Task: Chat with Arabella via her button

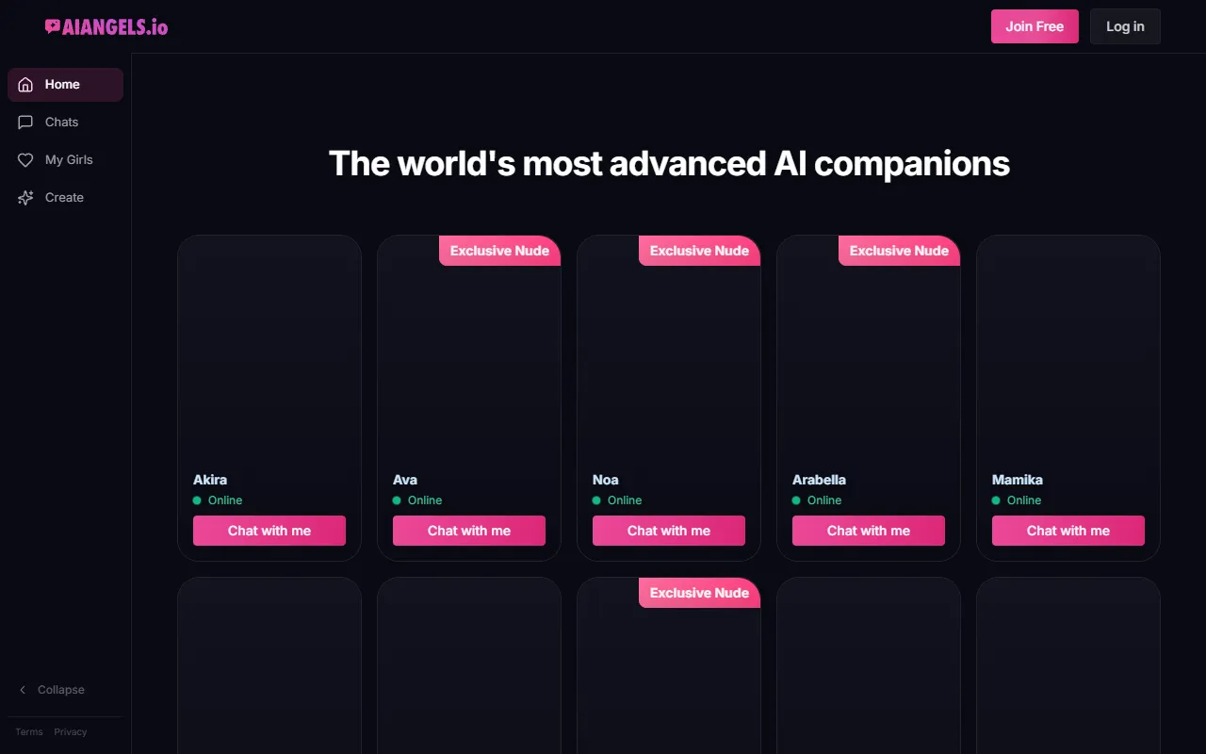Action: pos(869,531)
